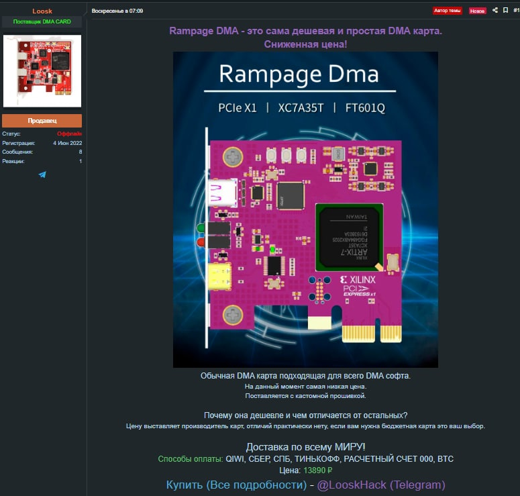520x496 pixels.
Task: Click the Реакции count 1
Action: click(81, 161)
